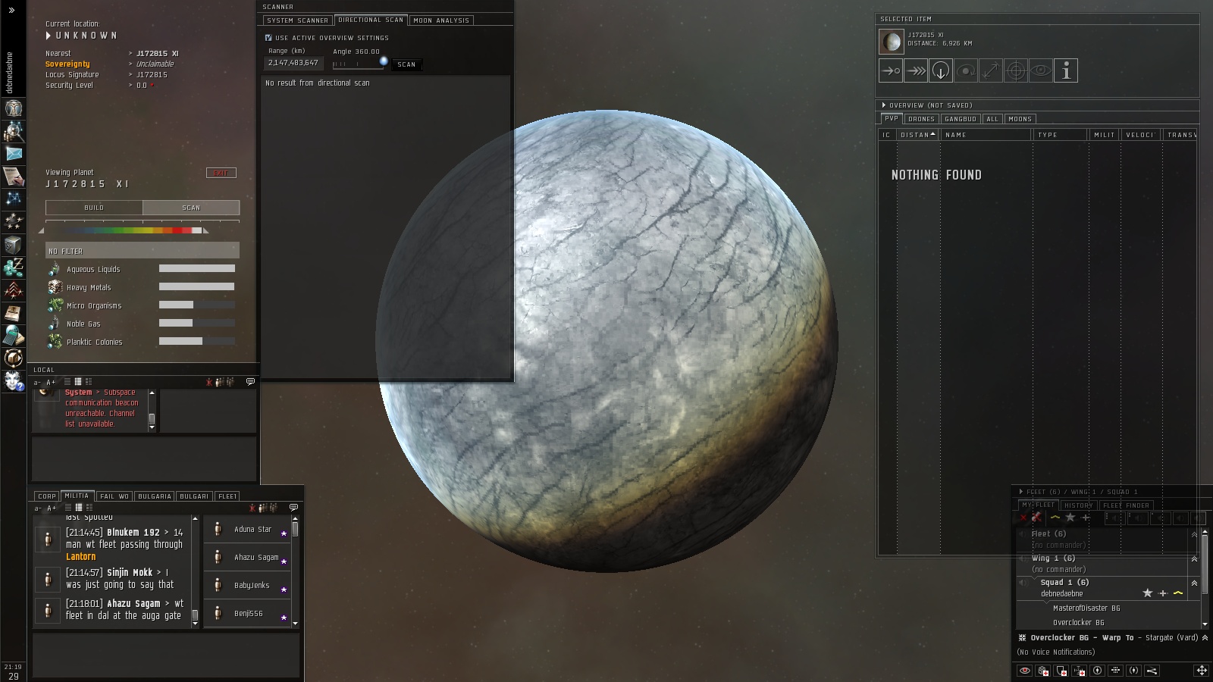Click the Scan button in Directional Scan

(406, 64)
